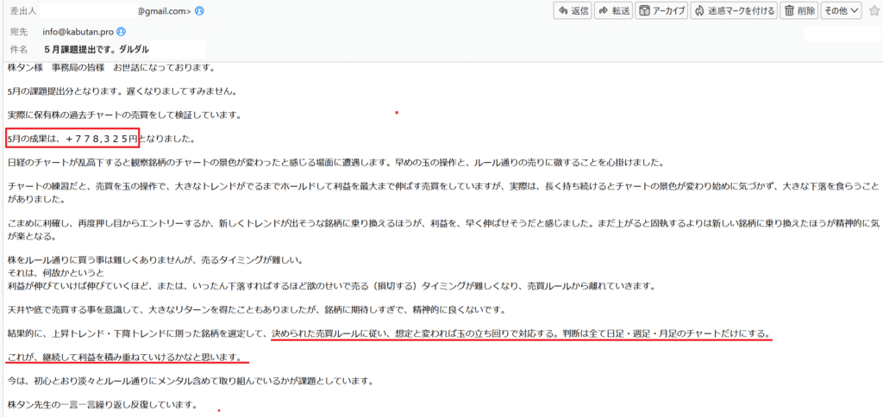Screen dimensions: 883x417
Task: Click the line 5月の成果は、+７７８,３２５円となりました。
Action: pos(102,138)
